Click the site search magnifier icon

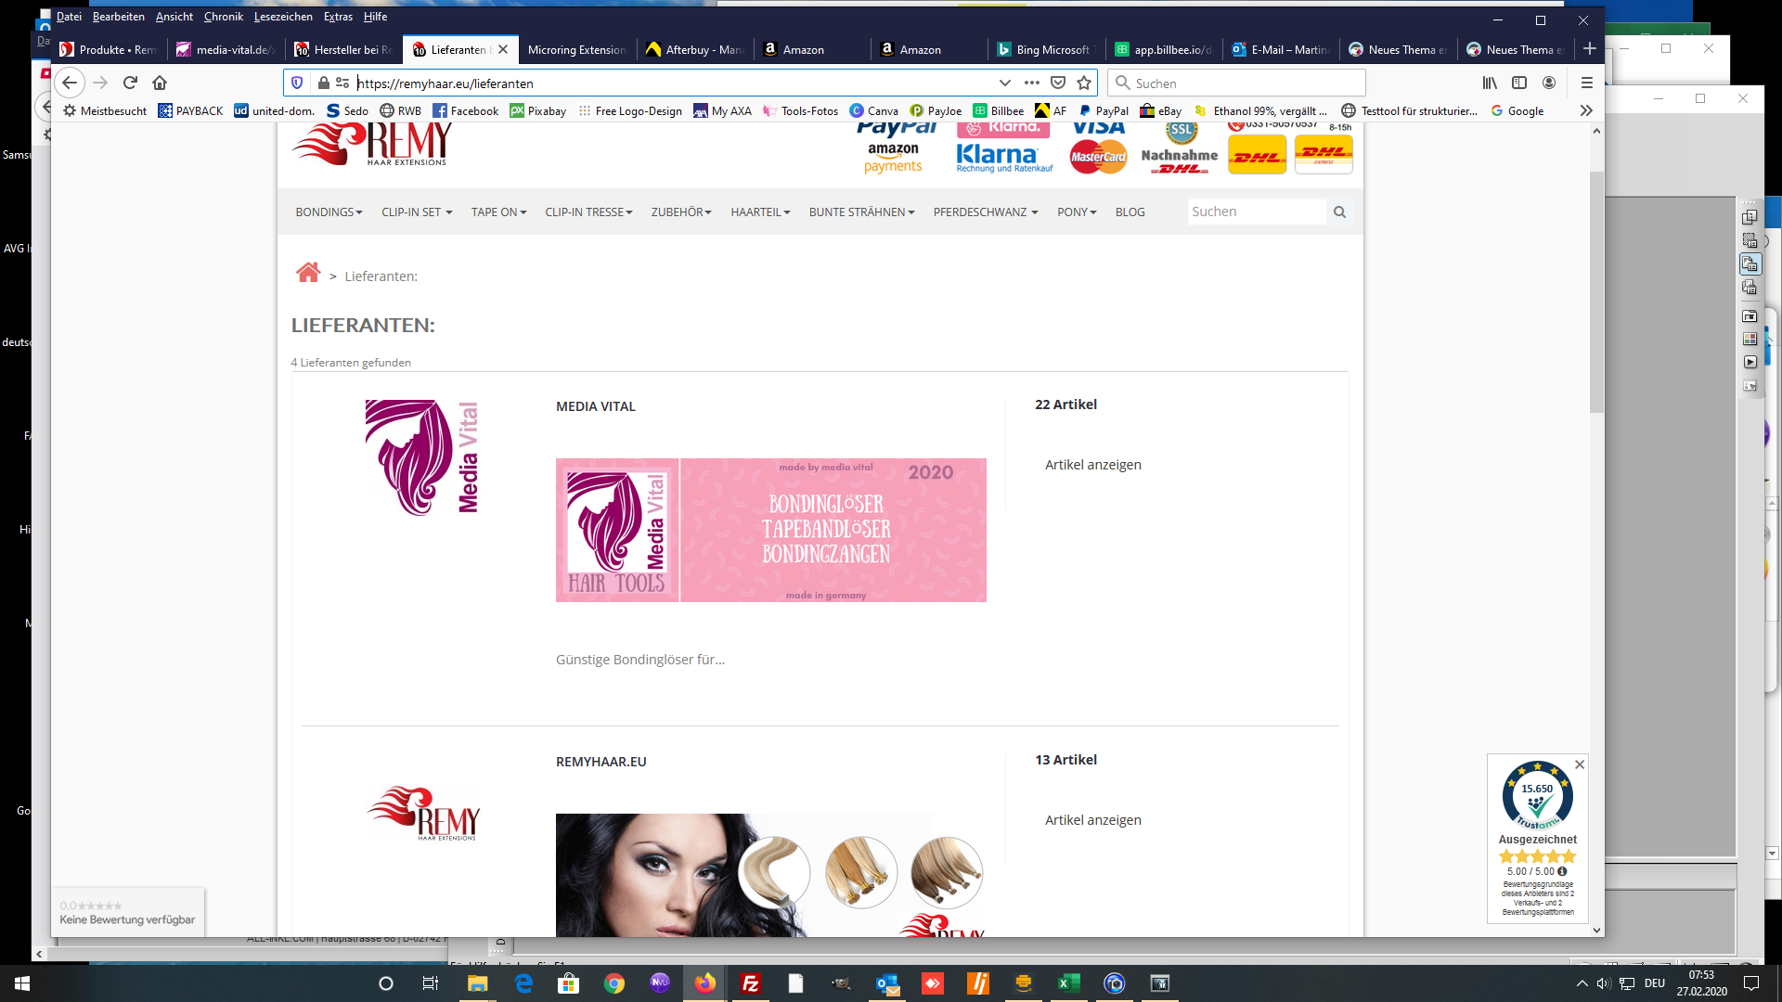coord(1339,212)
